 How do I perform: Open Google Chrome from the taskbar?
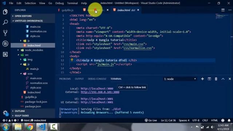tap(30, 127)
